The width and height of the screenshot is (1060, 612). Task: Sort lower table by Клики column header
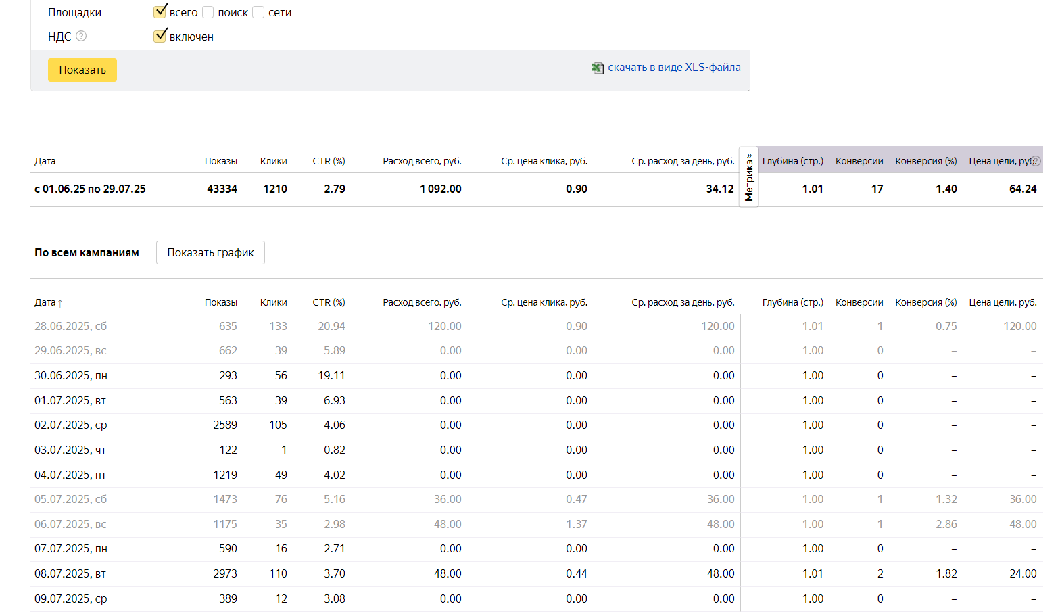273,302
